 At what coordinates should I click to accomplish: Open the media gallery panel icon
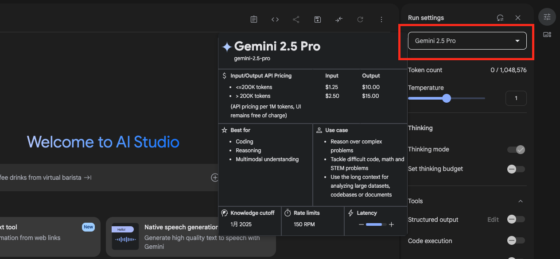click(x=547, y=34)
